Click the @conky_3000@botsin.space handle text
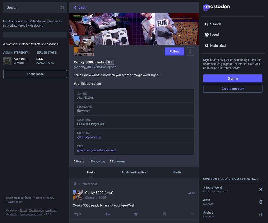 tap(95, 67)
